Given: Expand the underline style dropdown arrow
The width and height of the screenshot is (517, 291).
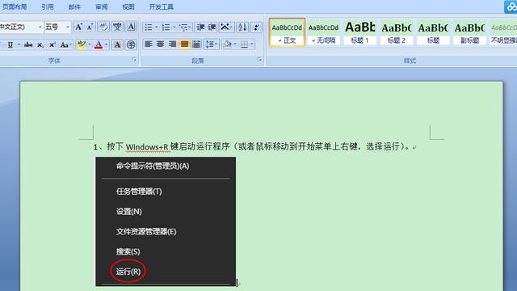Looking at the screenshot, I should coord(19,44).
